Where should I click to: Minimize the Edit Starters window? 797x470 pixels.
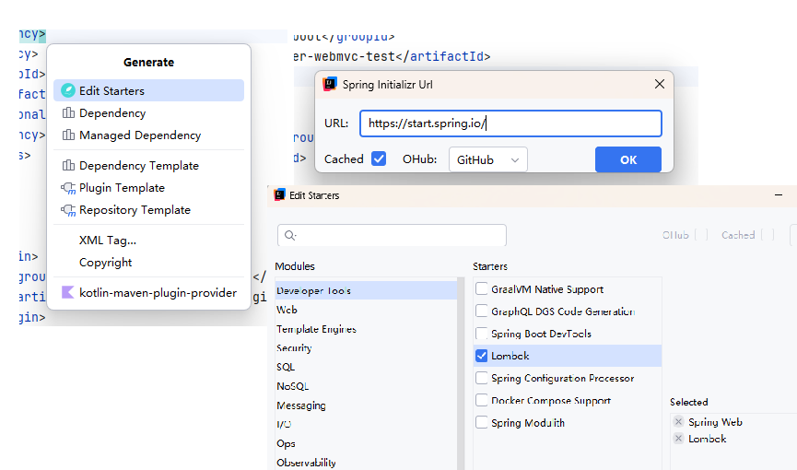(x=779, y=195)
